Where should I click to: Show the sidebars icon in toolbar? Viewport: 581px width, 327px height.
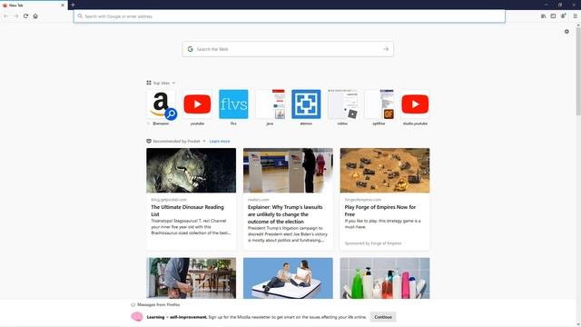[553, 16]
